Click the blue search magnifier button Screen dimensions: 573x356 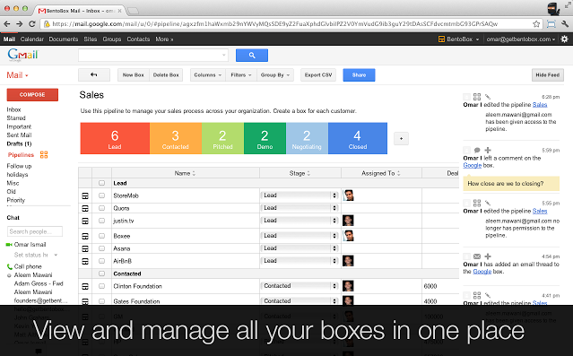252,56
